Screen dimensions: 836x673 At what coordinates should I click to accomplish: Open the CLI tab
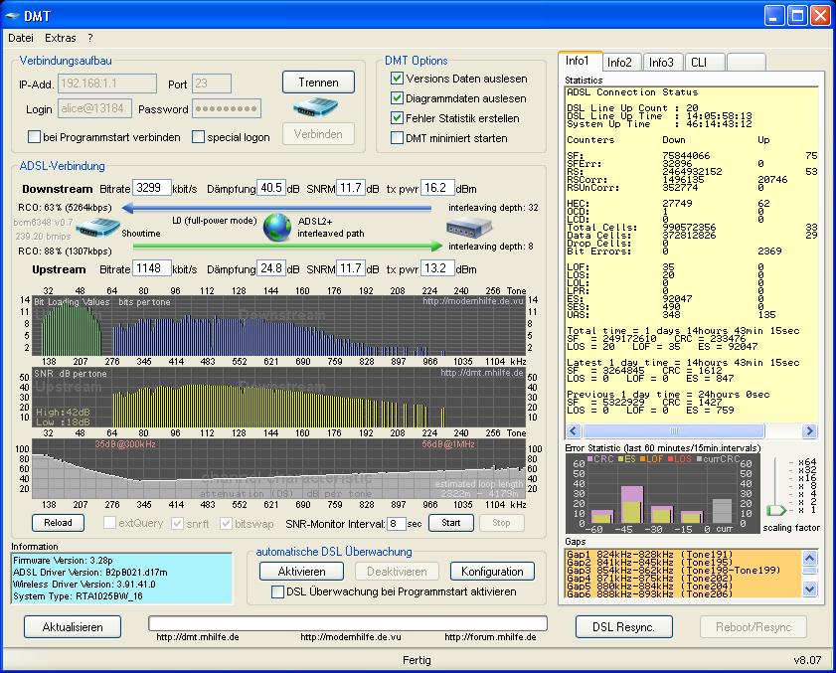coord(700,62)
